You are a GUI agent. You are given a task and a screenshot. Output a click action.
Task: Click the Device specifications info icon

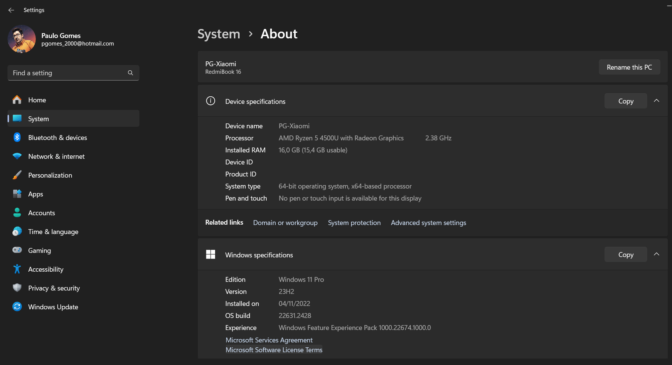[x=211, y=101]
